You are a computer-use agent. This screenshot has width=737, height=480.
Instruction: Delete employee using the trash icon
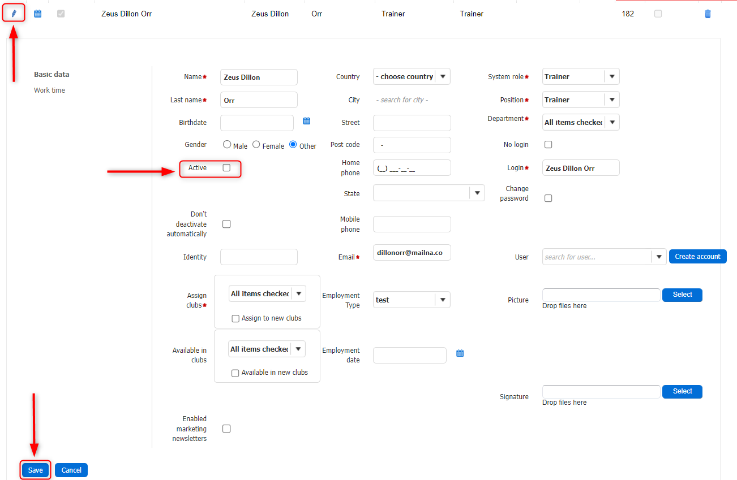pos(708,14)
